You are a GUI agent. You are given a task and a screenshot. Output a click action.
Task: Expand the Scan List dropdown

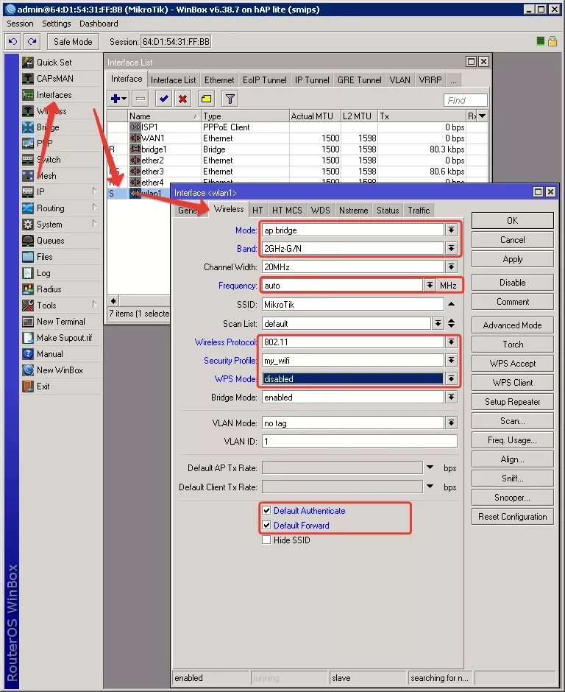click(x=438, y=323)
